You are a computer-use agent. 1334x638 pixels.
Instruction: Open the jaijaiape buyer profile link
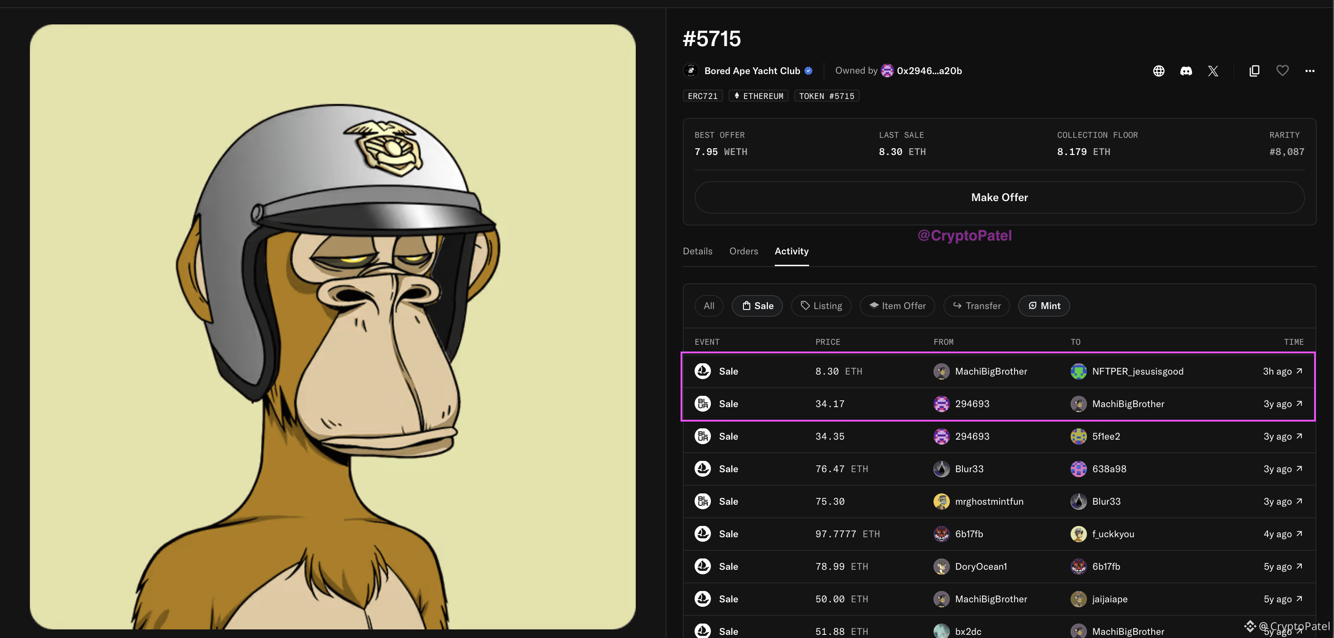[1110, 599]
